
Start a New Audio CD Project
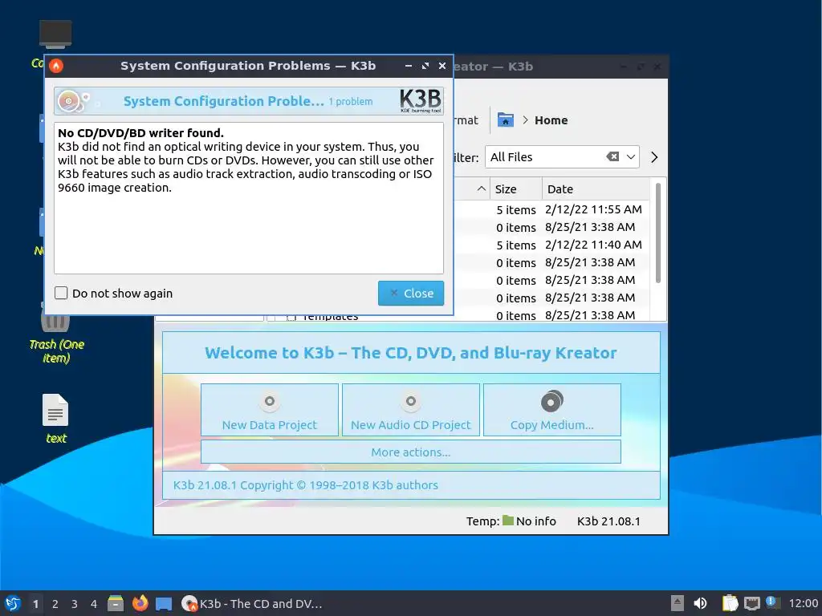410,410
